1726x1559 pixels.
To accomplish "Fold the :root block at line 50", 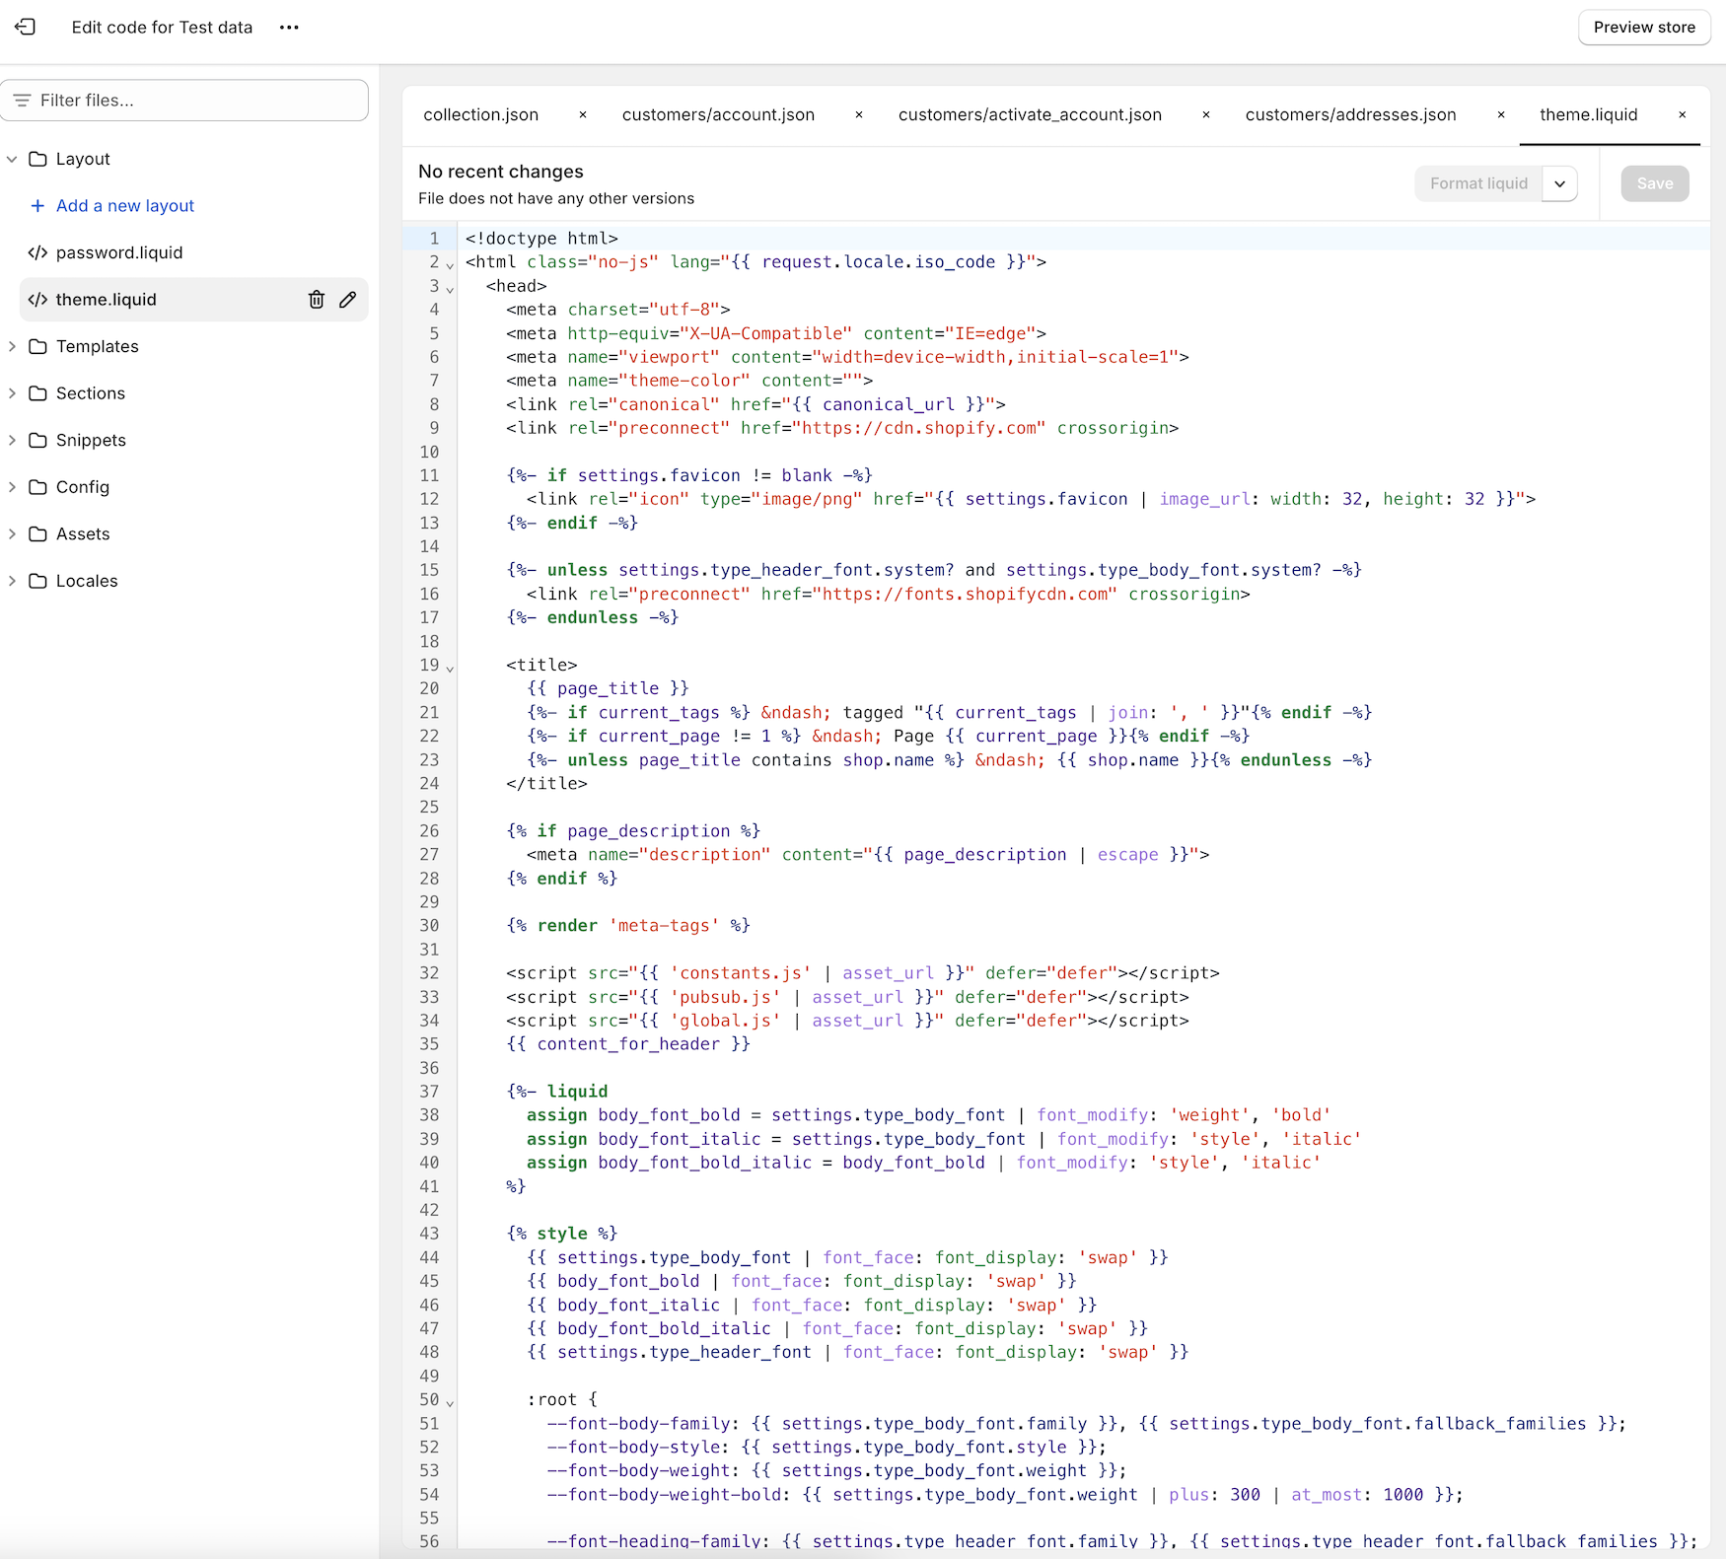I will click(450, 1402).
